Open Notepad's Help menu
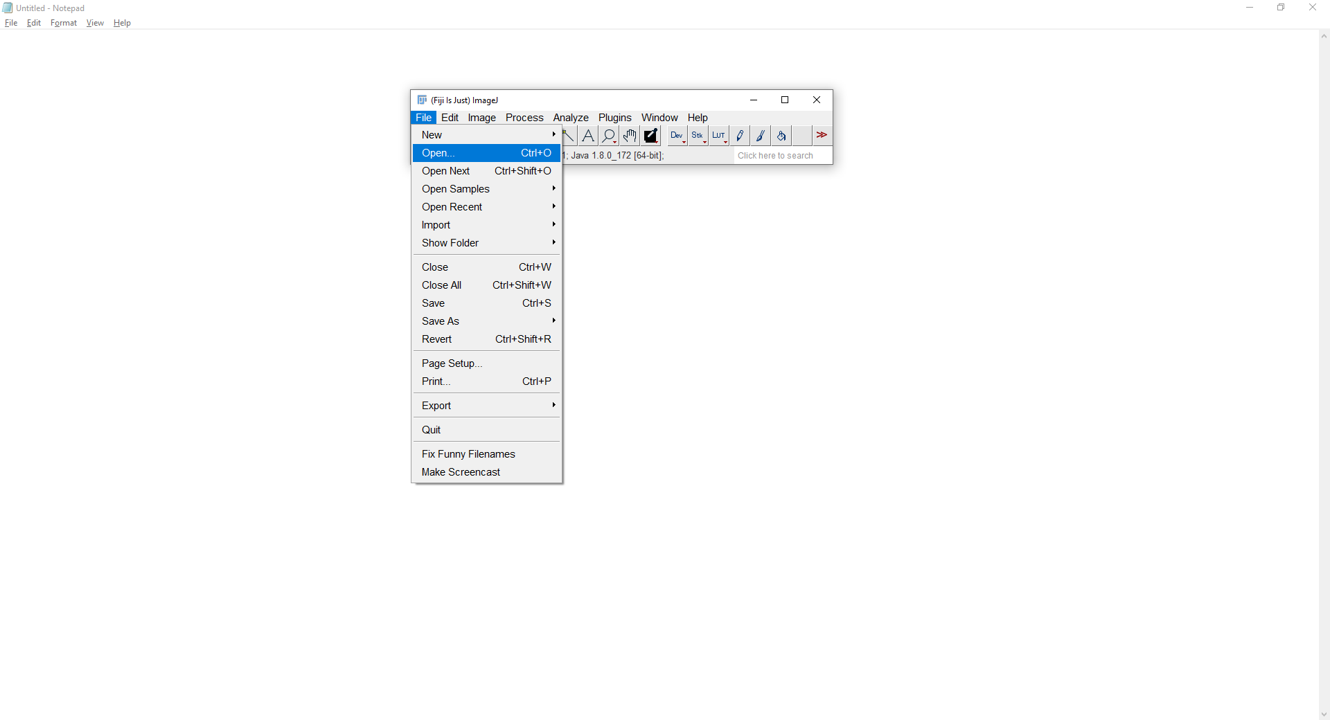The image size is (1330, 720). pos(122,23)
